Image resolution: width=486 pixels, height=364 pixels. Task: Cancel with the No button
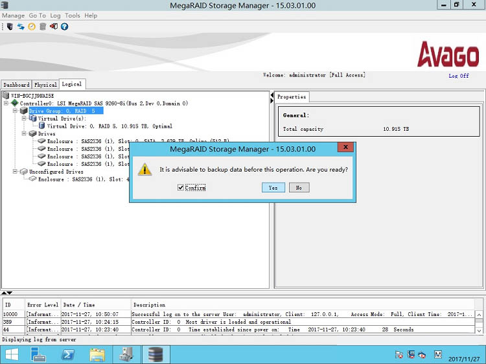299,188
